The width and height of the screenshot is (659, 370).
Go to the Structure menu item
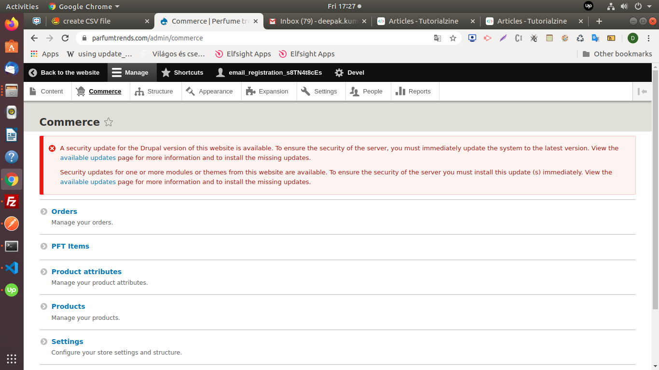(154, 92)
